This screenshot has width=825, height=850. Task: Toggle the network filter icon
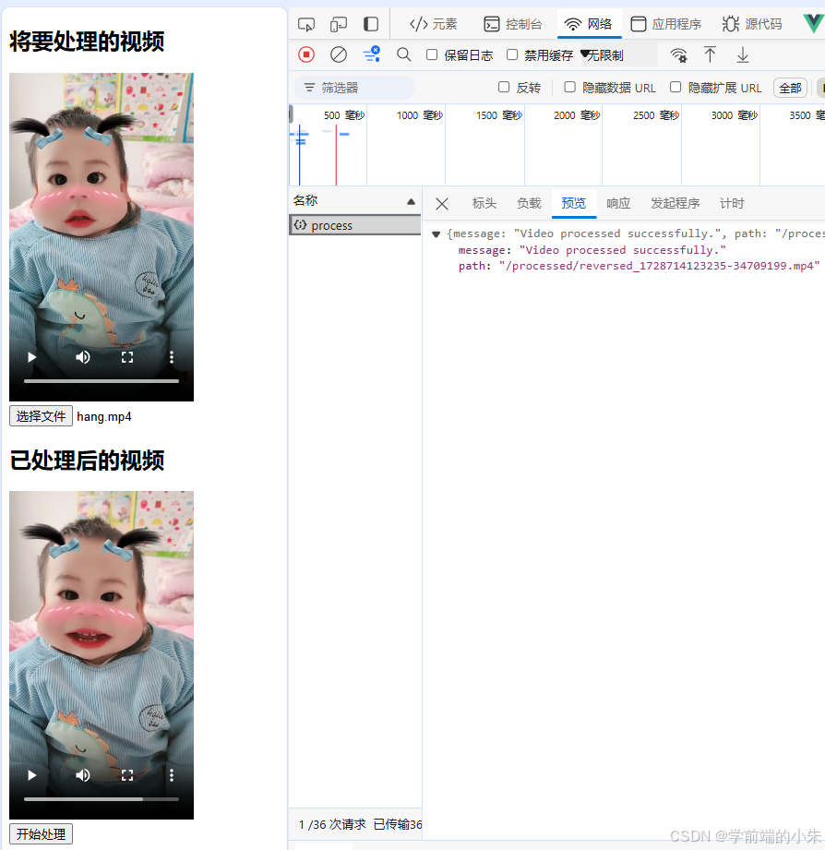[x=371, y=54]
